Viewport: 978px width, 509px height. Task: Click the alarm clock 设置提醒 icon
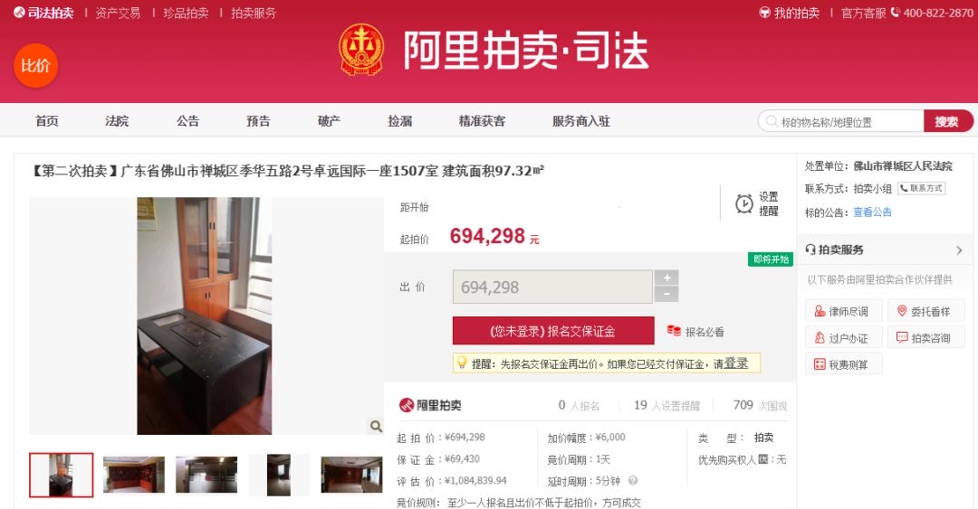pyautogui.click(x=744, y=203)
